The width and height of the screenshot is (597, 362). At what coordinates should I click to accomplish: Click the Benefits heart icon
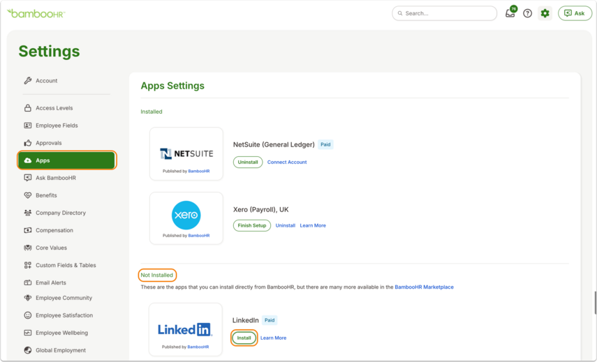(28, 195)
